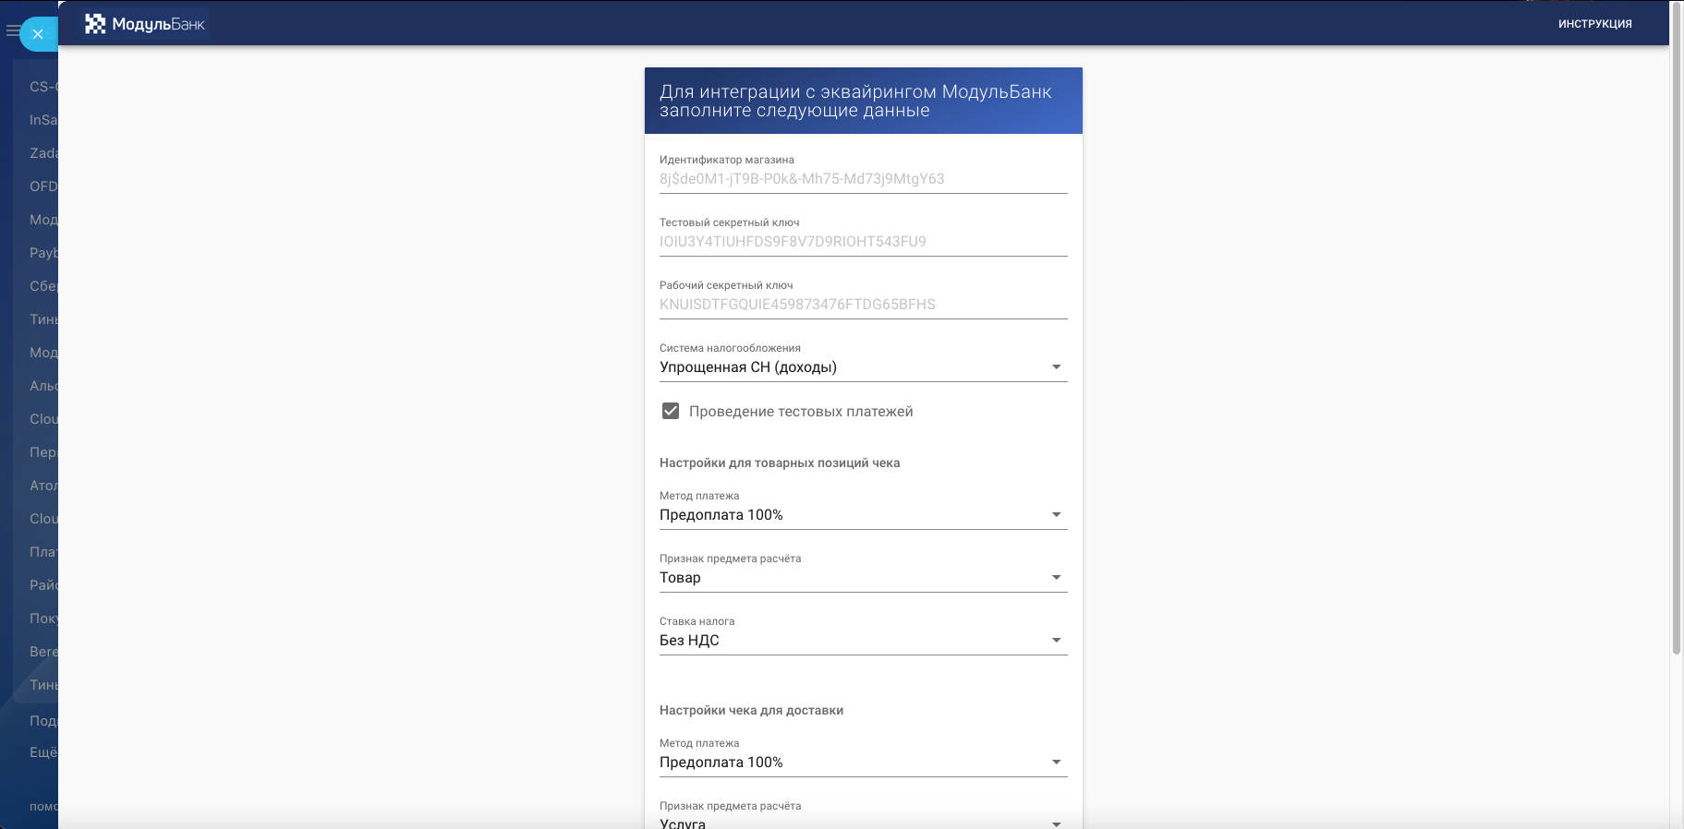Select the OFD item in the background sidebar
Image resolution: width=1684 pixels, height=829 pixels.
(x=43, y=186)
